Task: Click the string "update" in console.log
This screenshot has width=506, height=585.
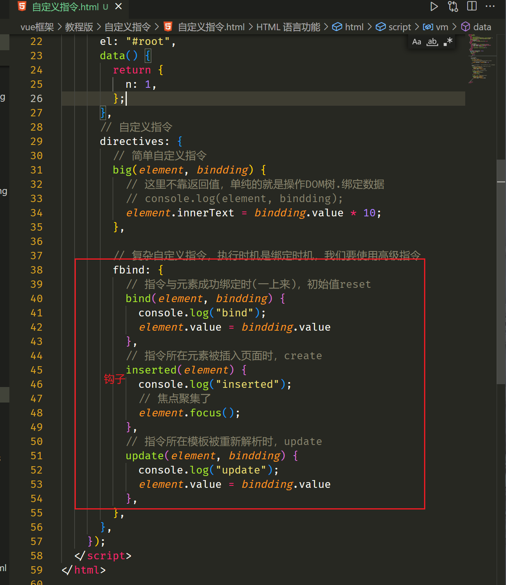Action: tap(241, 470)
